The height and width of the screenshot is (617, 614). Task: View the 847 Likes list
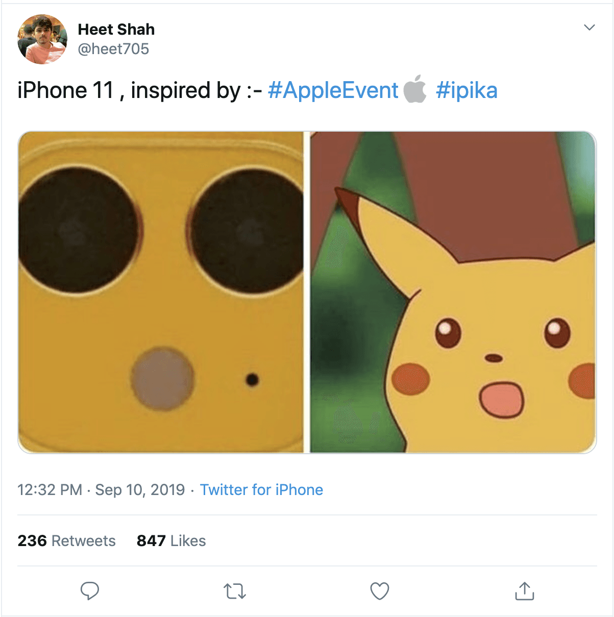(x=171, y=541)
